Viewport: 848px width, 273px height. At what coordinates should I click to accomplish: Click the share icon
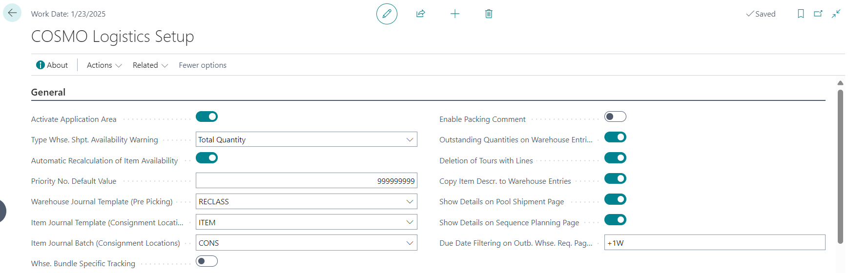(x=420, y=14)
